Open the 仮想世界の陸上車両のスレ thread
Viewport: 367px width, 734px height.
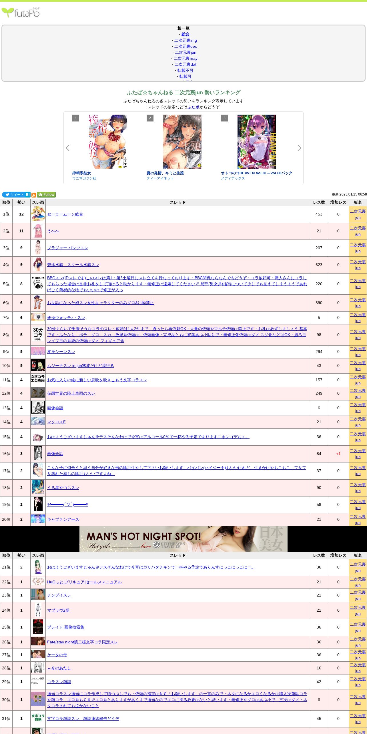pyautogui.click(x=71, y=393)
